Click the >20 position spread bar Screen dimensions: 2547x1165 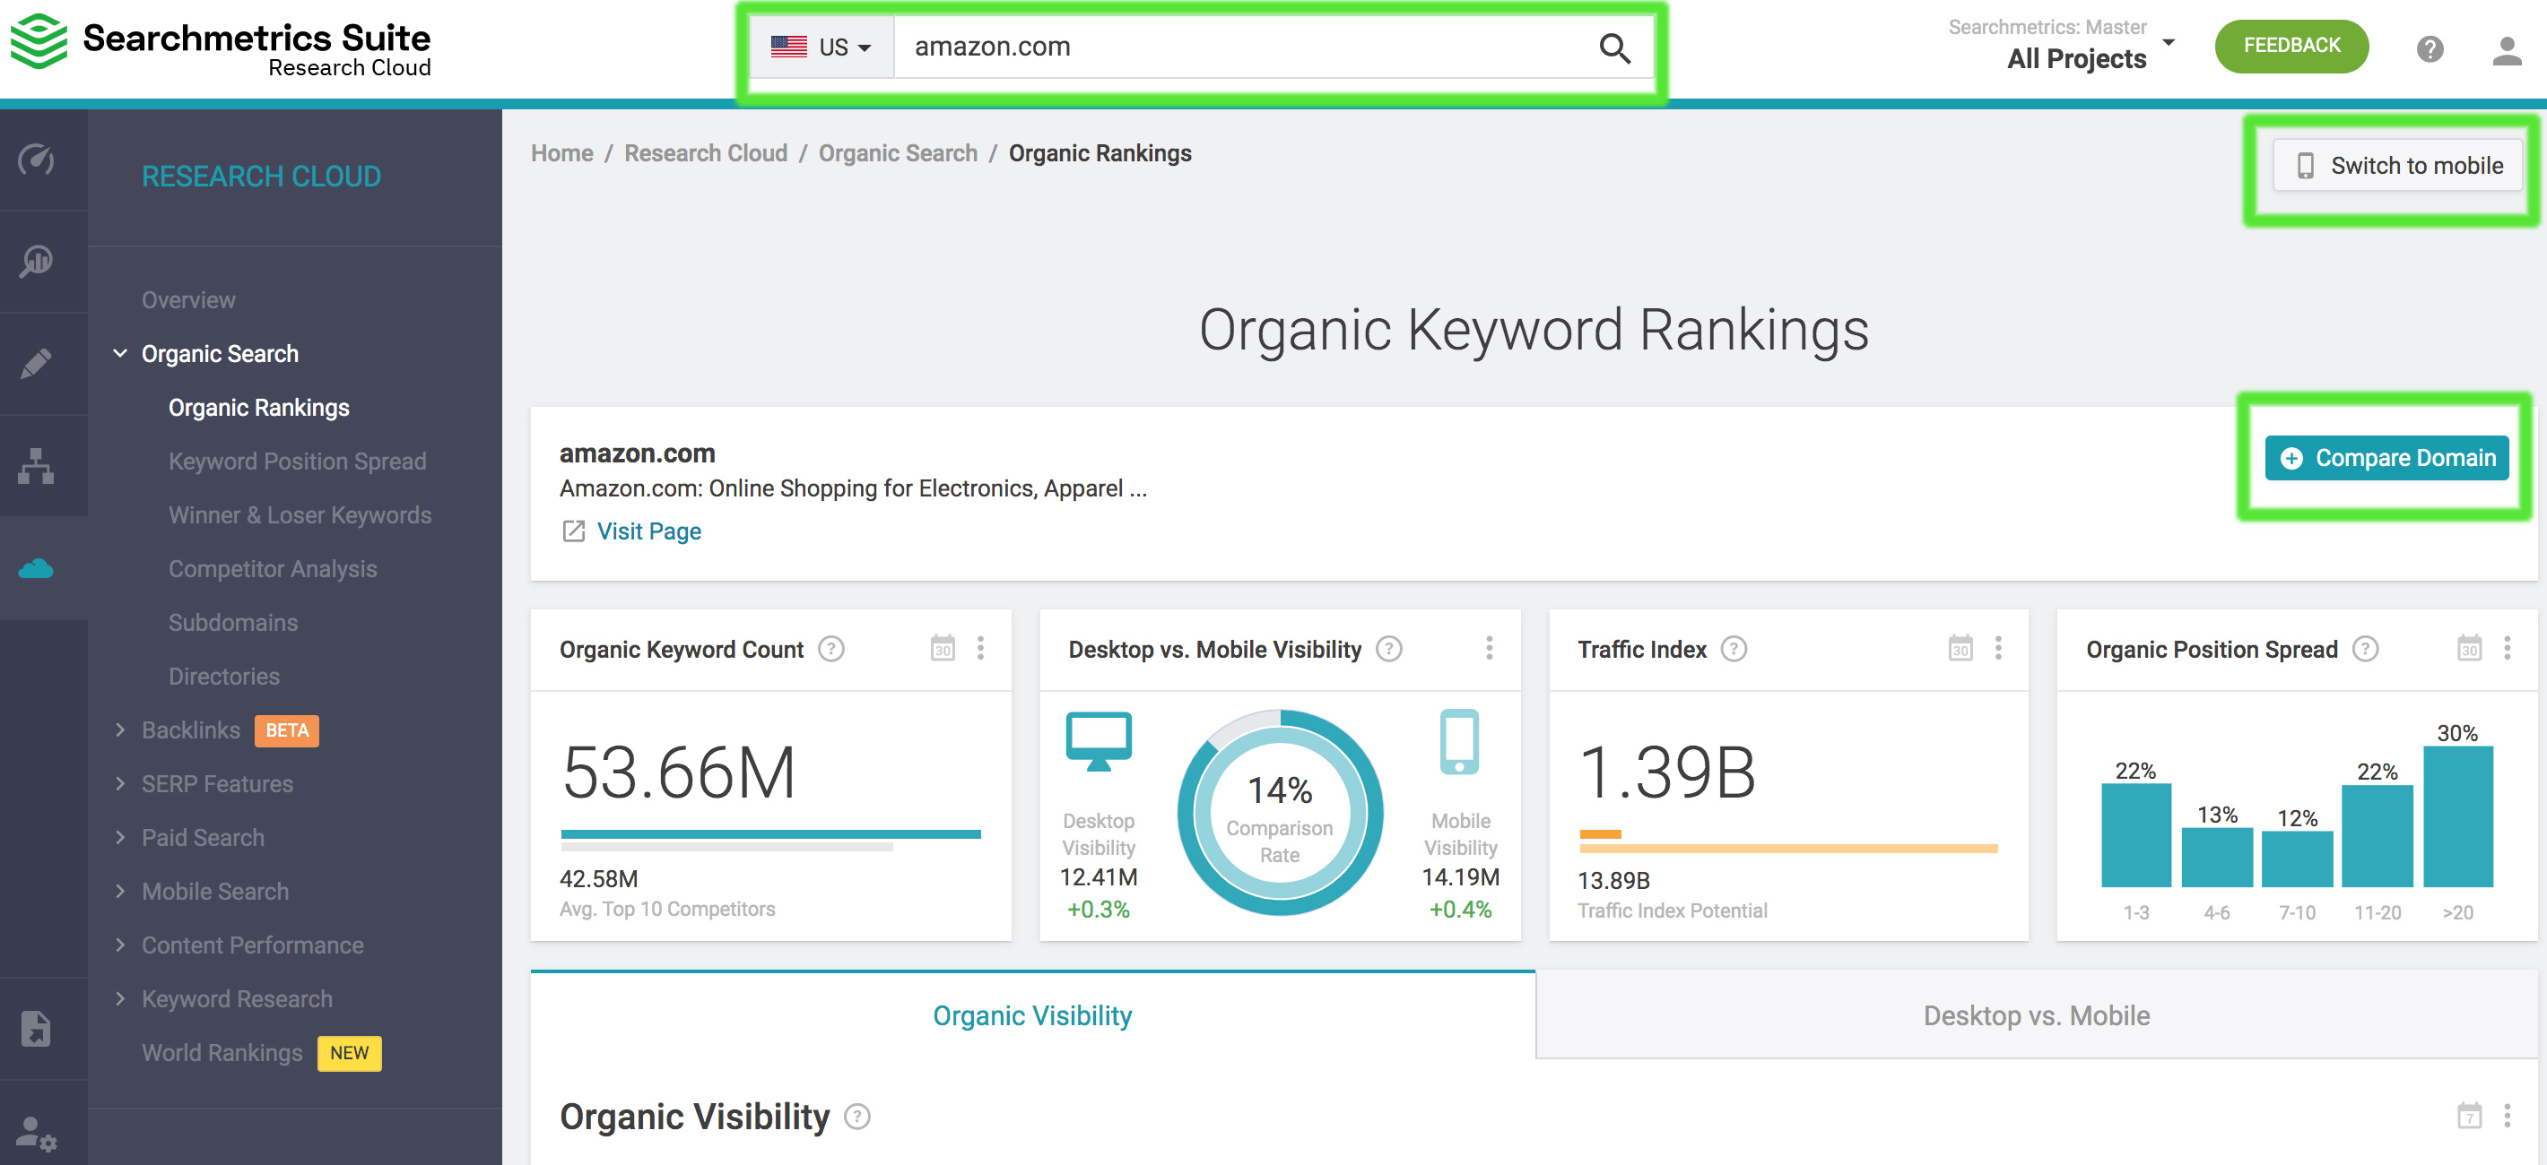click(x=2457, y=816)
